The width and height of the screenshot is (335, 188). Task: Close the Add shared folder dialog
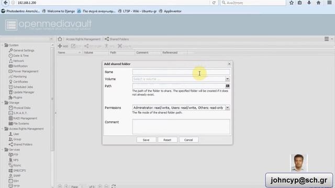click(x=229, y=64)
